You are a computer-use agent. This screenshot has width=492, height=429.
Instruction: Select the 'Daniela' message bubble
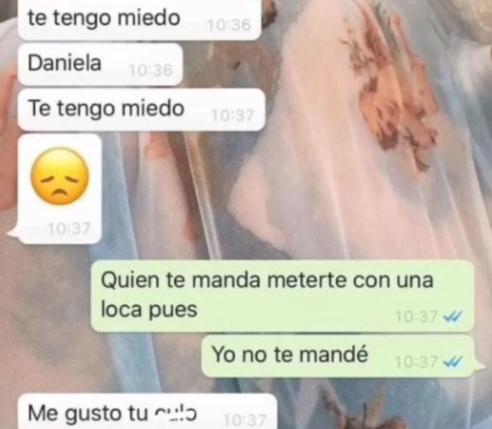point(100,64)
